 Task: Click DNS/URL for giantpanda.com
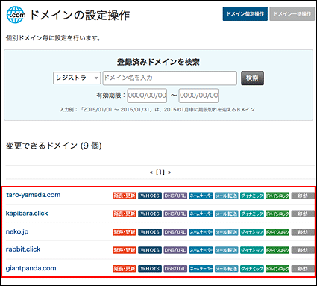[x=175, y=269]
